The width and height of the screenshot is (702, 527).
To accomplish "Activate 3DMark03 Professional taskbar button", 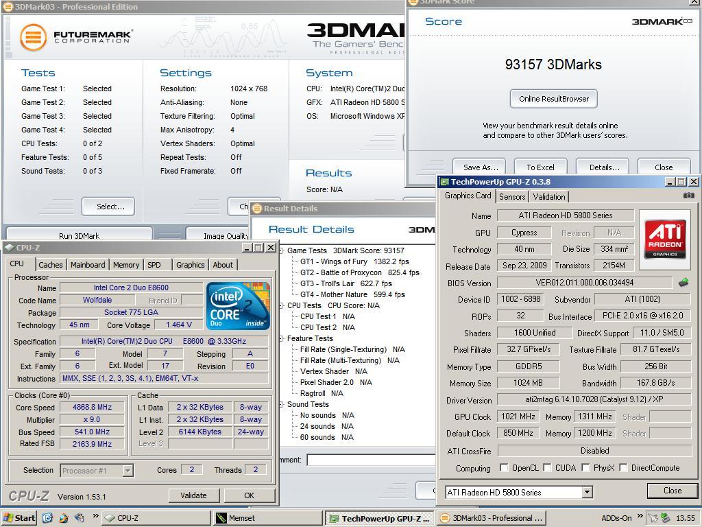I will pyautogui.click(x=491, y=518).
